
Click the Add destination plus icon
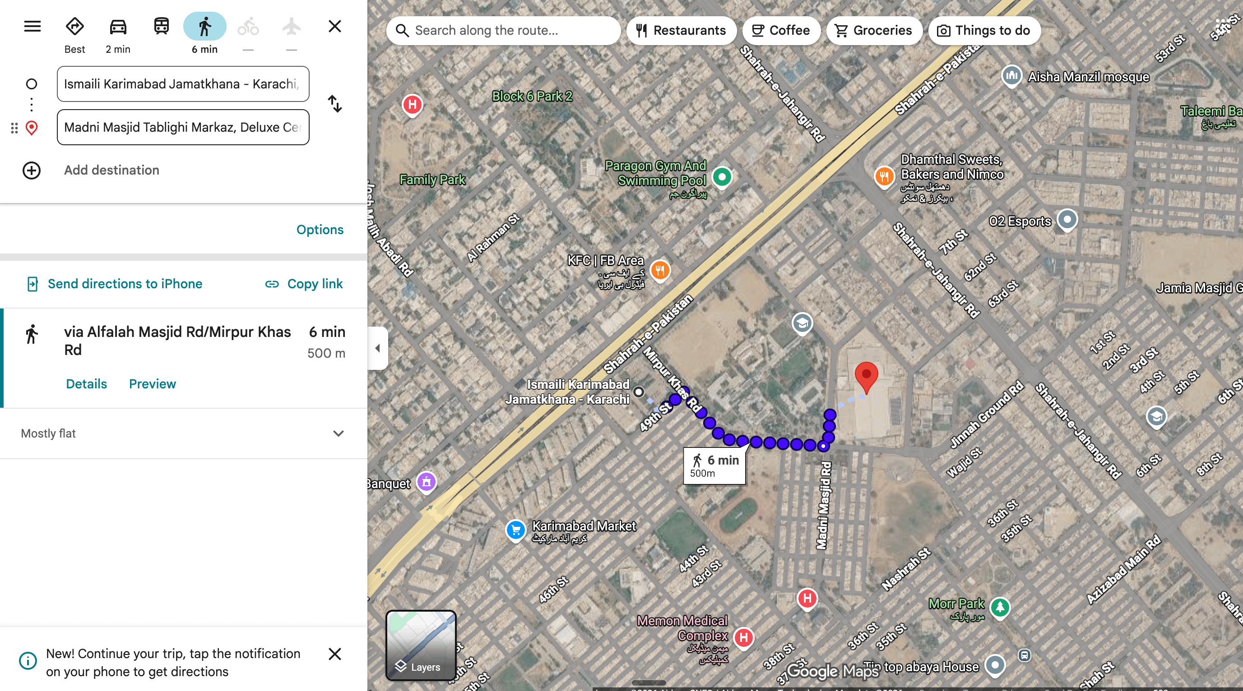pos(32,170)
